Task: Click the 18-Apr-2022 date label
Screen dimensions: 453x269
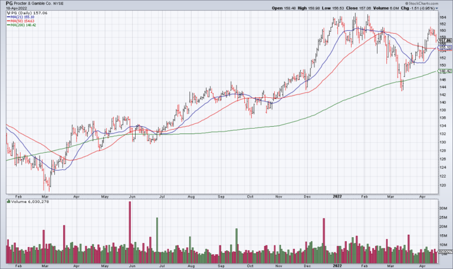Action: click(x=16, y=8)
